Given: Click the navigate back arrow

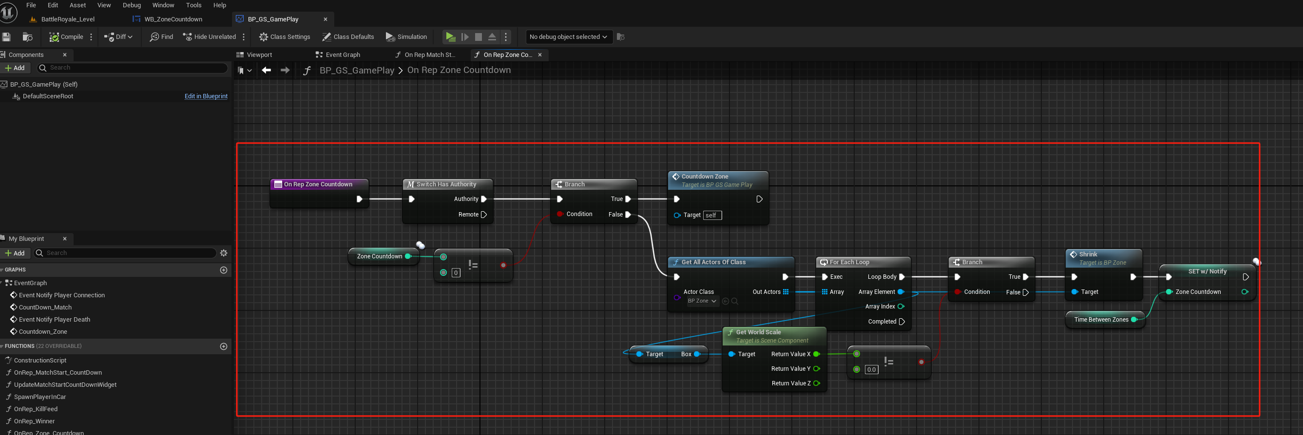Looking at the screenshot, I should (x=267, y=70).
